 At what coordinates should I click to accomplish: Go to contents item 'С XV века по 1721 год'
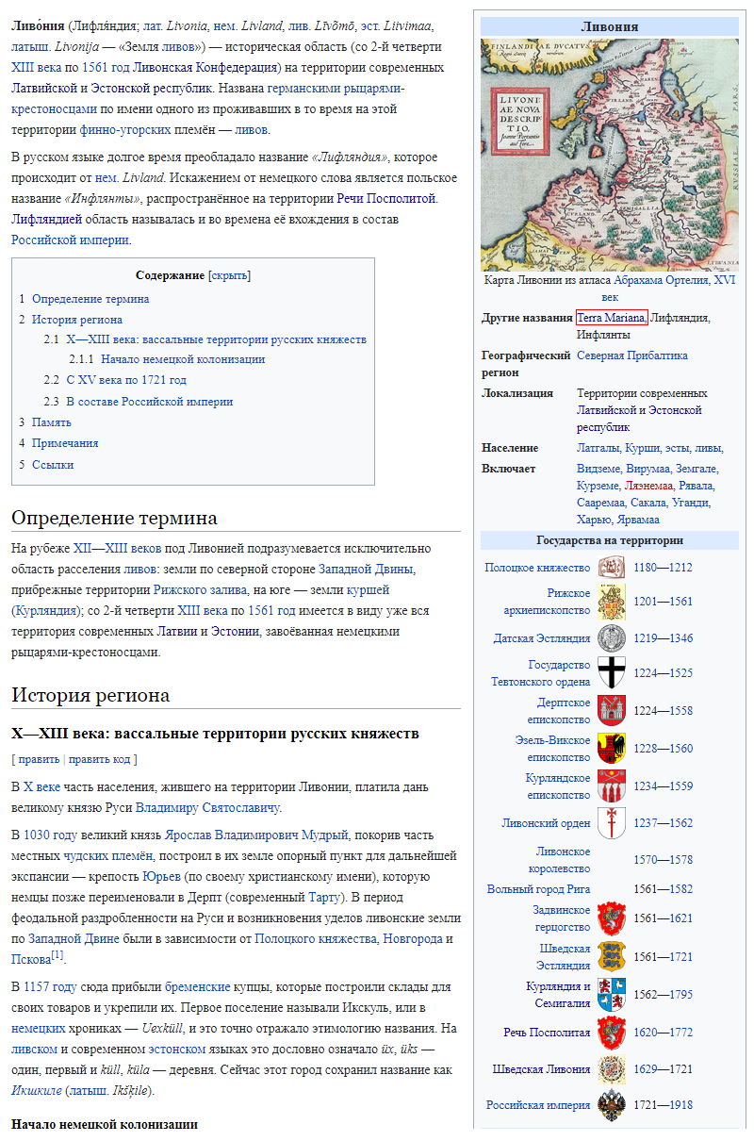tap(126, 380)
